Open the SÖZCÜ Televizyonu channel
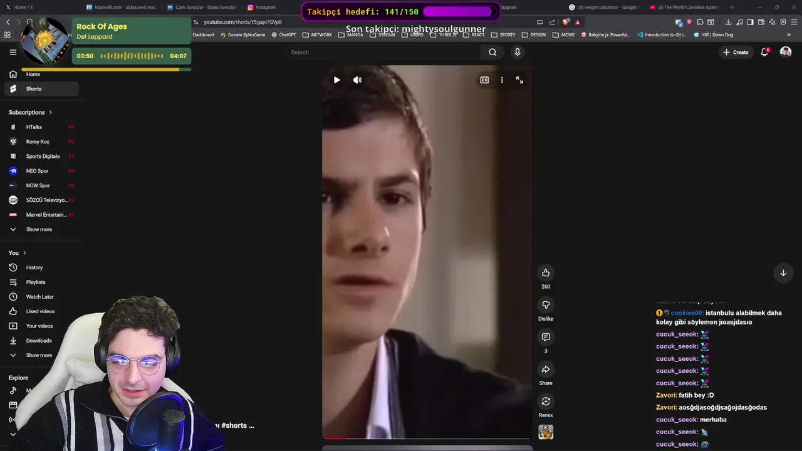 pyautogui.click(x=41, y=200)
